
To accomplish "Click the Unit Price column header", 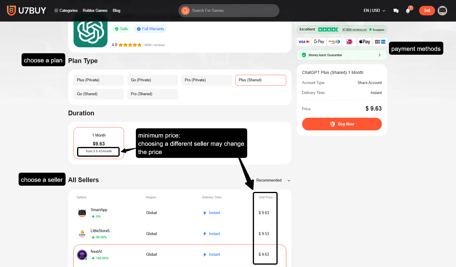I will pos(266,197).
